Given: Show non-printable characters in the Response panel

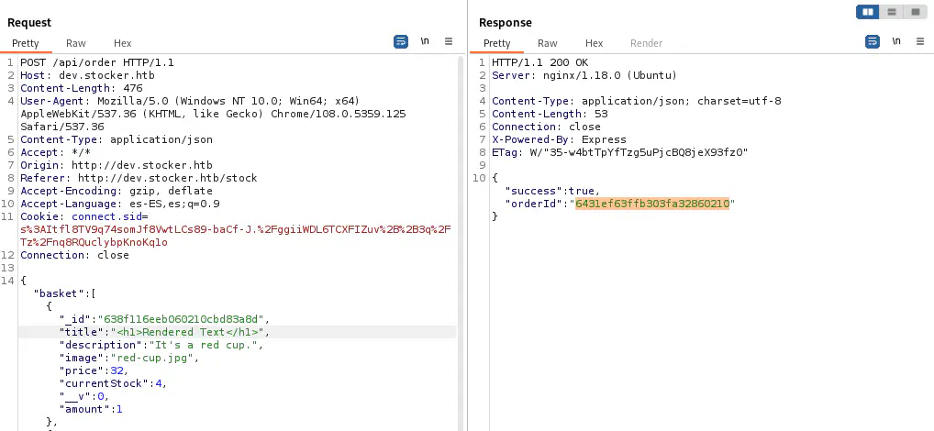Looking at the screenshot, I should click(896, 42).
